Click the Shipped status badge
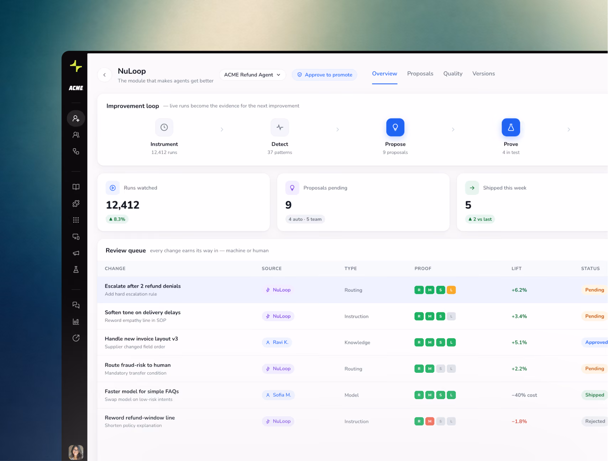608x461 pixels. 594,395
